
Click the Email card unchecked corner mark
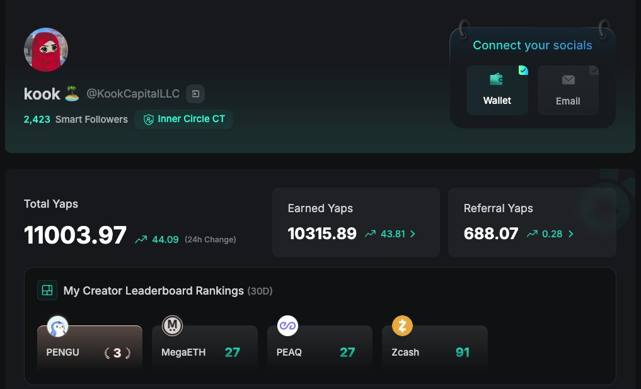[594, 70]
